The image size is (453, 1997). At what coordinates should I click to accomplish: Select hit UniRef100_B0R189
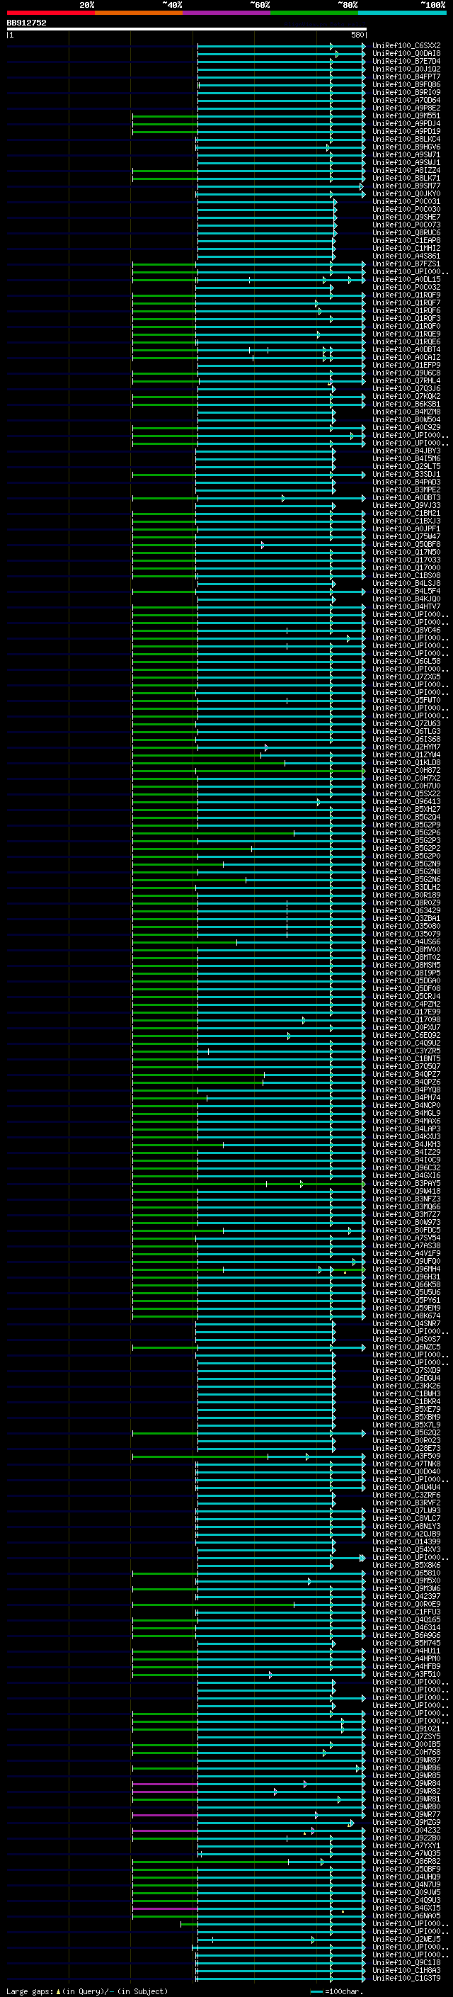click(x=406, y=895)
